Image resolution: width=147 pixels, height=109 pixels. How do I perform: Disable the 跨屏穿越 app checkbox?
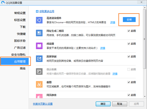(128, 57)
